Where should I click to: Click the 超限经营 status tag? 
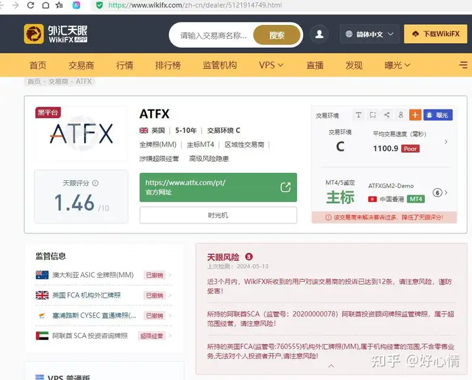(x=151, y=335)
